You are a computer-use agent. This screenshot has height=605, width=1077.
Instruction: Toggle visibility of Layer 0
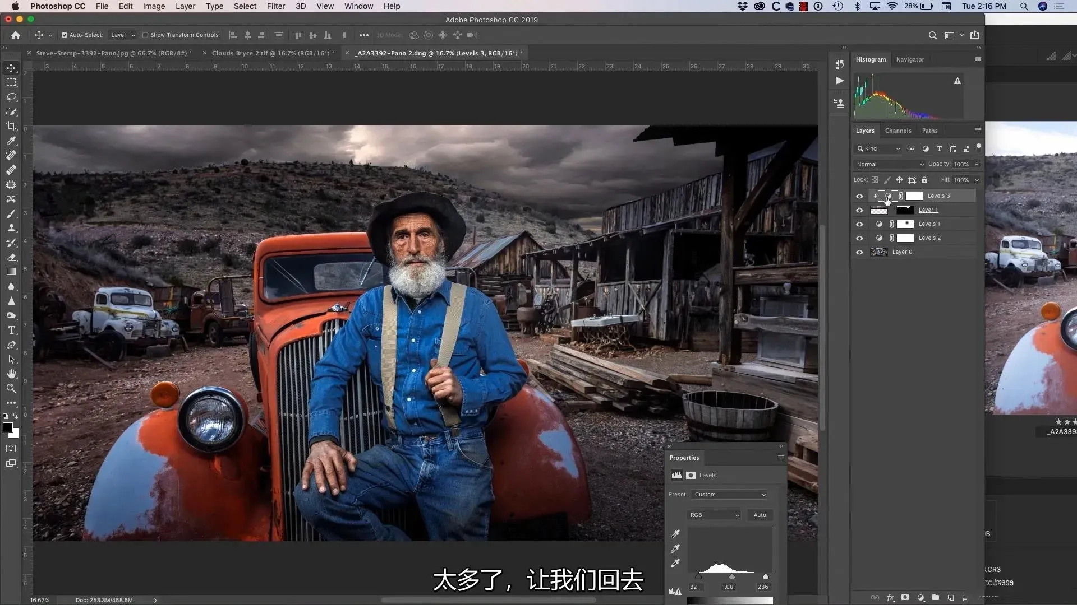click(x=859, y=252)
